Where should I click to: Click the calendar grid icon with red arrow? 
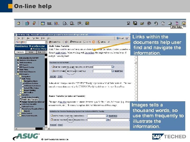(x=27, y=23)
